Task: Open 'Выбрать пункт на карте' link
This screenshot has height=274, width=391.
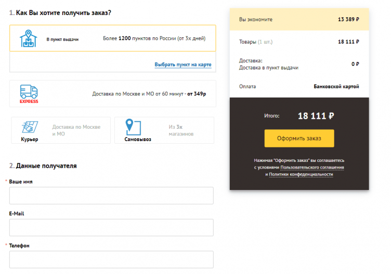Action: click(x=183, y=65)
